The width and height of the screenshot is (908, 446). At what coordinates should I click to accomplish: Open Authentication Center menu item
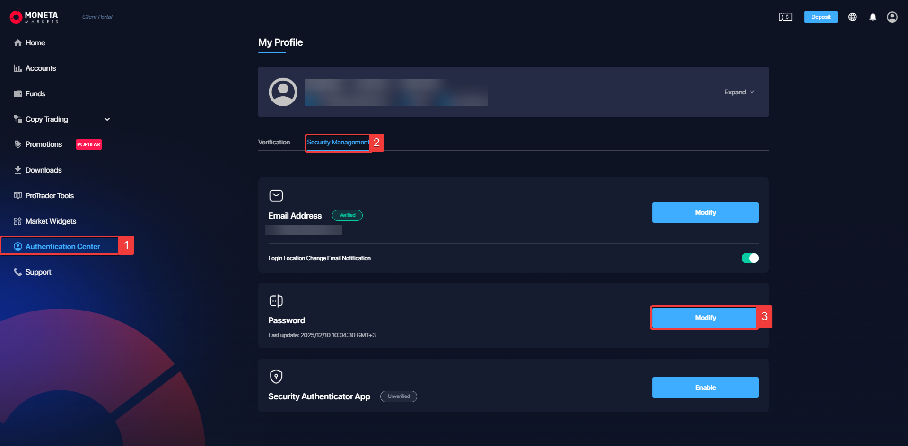pos(62,246)
